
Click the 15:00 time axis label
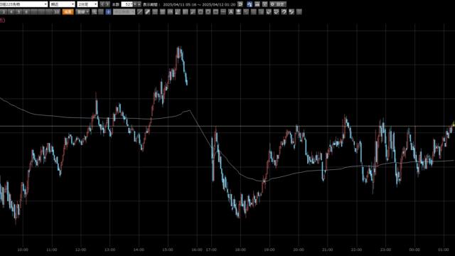click(x=168, y=250)
